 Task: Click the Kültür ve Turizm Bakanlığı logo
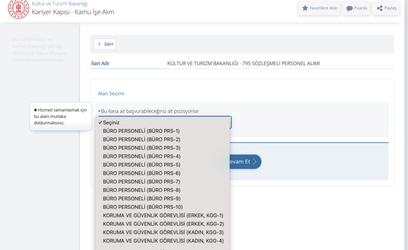[18, 9]
